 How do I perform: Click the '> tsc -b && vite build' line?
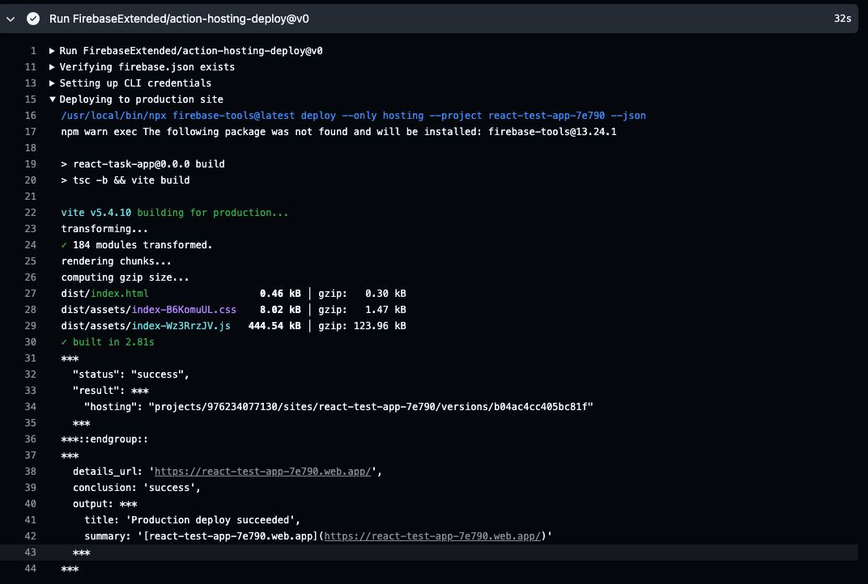[x=126, y=180]
